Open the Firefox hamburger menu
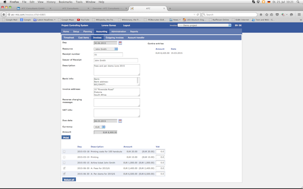The width and height of the screenshot is (303, 189). click(x=299, y=15)
